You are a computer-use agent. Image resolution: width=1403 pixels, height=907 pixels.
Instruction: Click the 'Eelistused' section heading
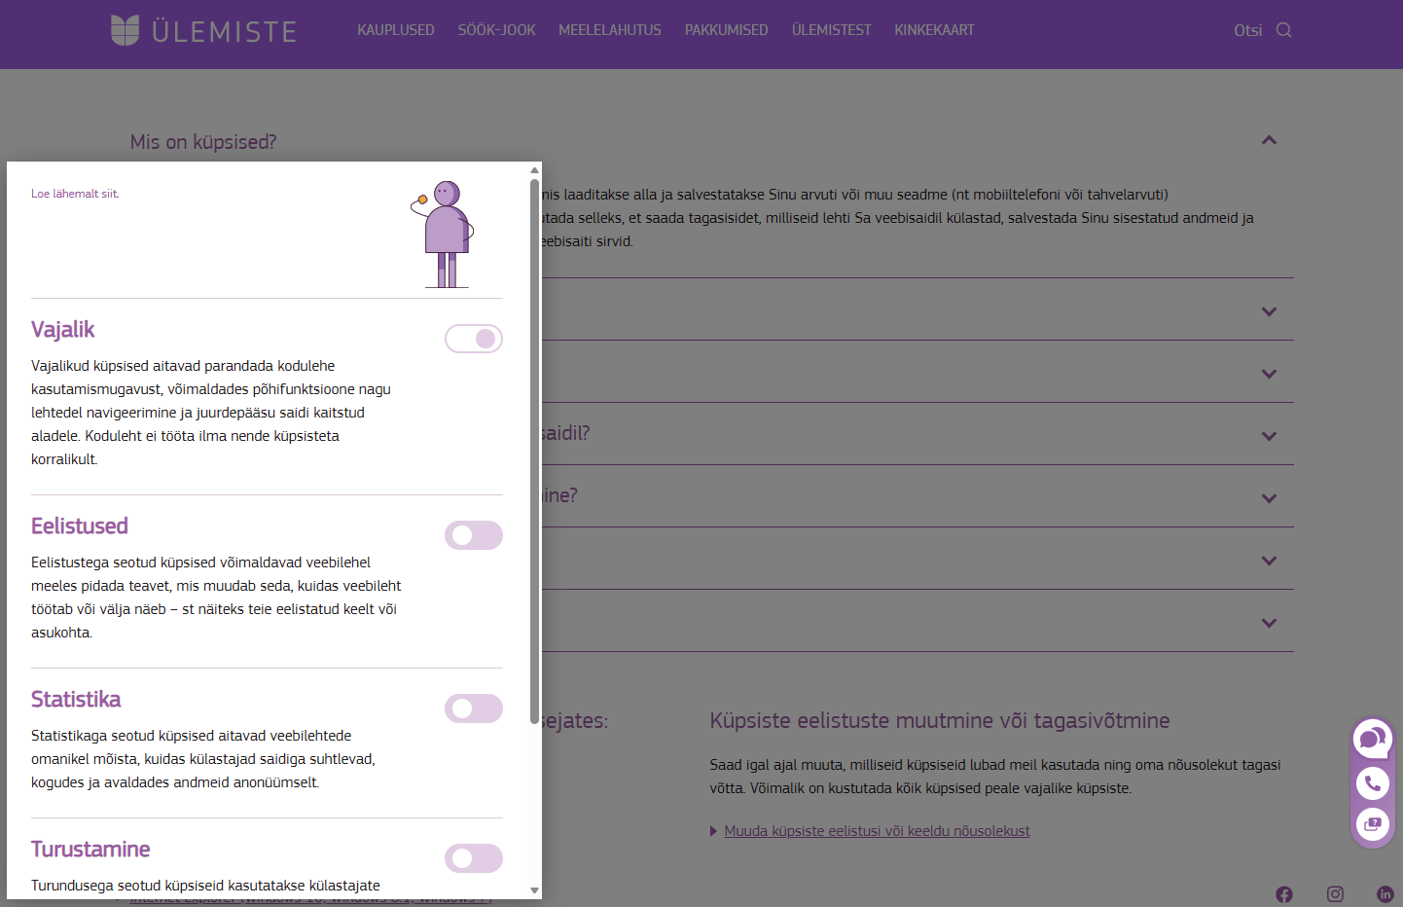(80, 526)
